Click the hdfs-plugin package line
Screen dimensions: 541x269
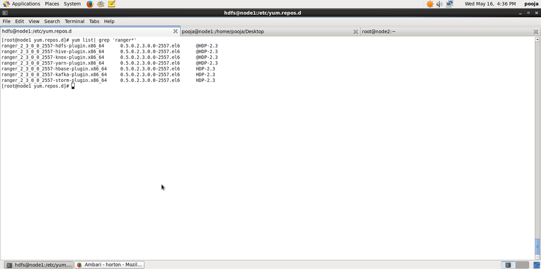(110, 46)
